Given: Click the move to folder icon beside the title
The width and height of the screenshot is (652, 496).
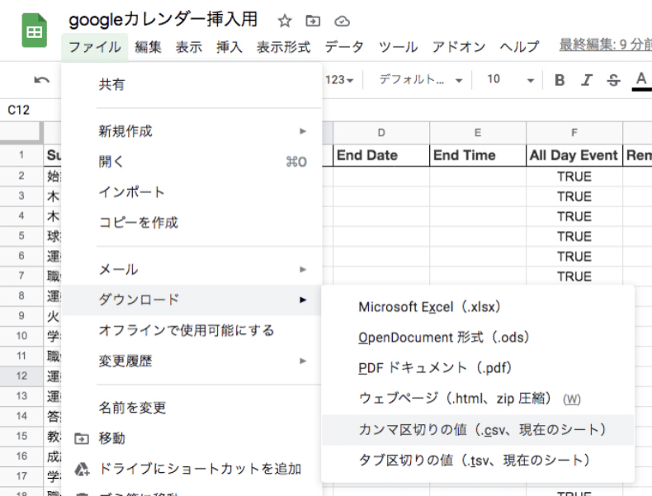Looking at the screenshot, I should (313, 21).
